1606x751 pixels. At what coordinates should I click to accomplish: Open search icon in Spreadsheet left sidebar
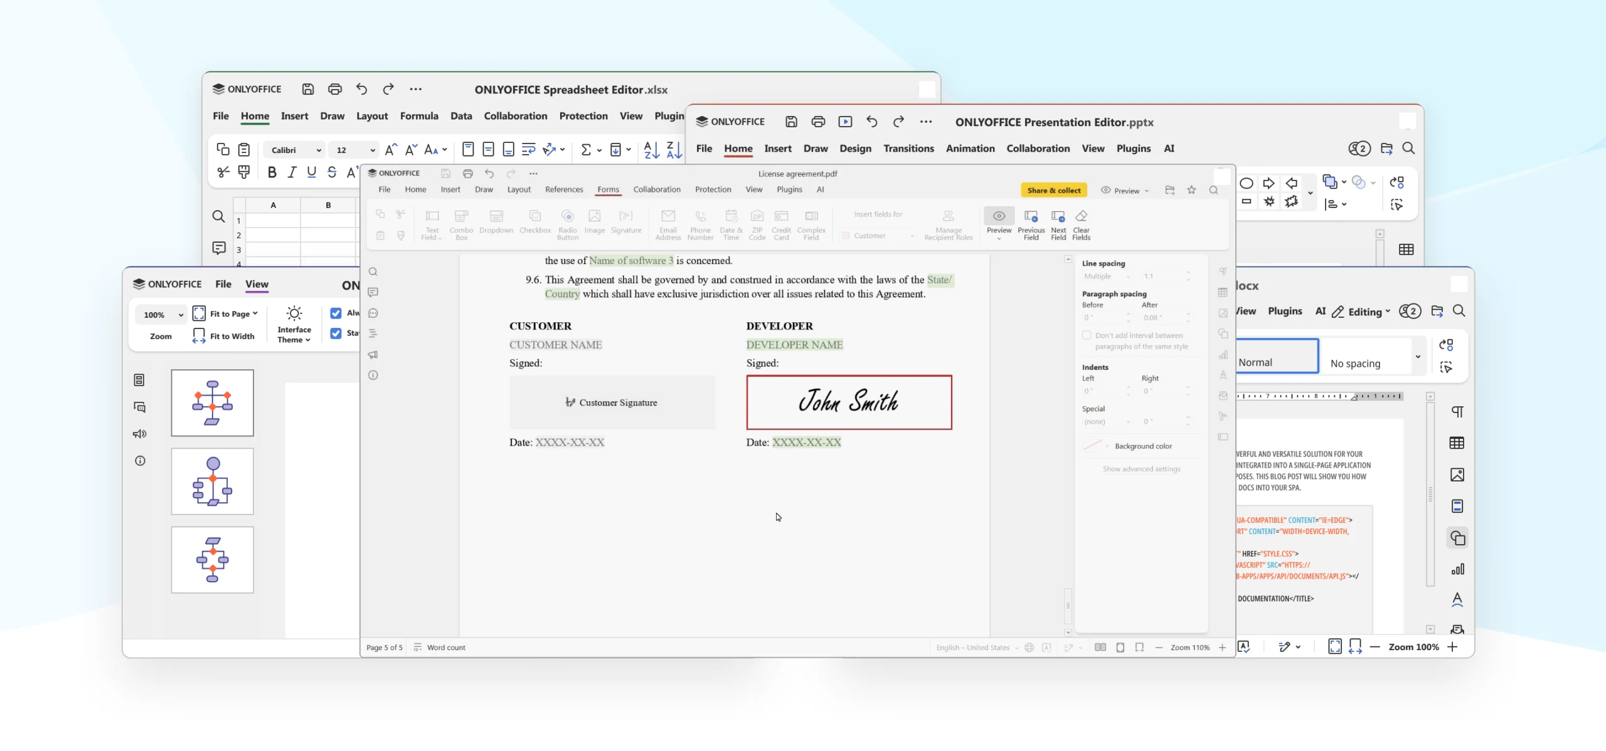pyautogui.click(x=218, y=216)
